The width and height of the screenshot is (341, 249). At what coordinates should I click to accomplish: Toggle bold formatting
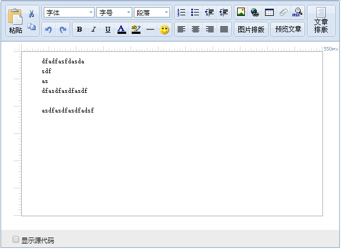[x=79, y=29]
